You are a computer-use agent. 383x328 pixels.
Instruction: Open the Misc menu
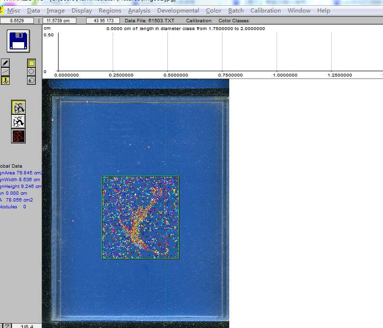[14, 11]
